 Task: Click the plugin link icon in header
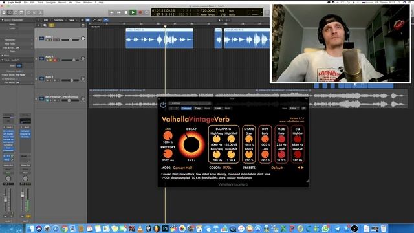pos(303,108)
